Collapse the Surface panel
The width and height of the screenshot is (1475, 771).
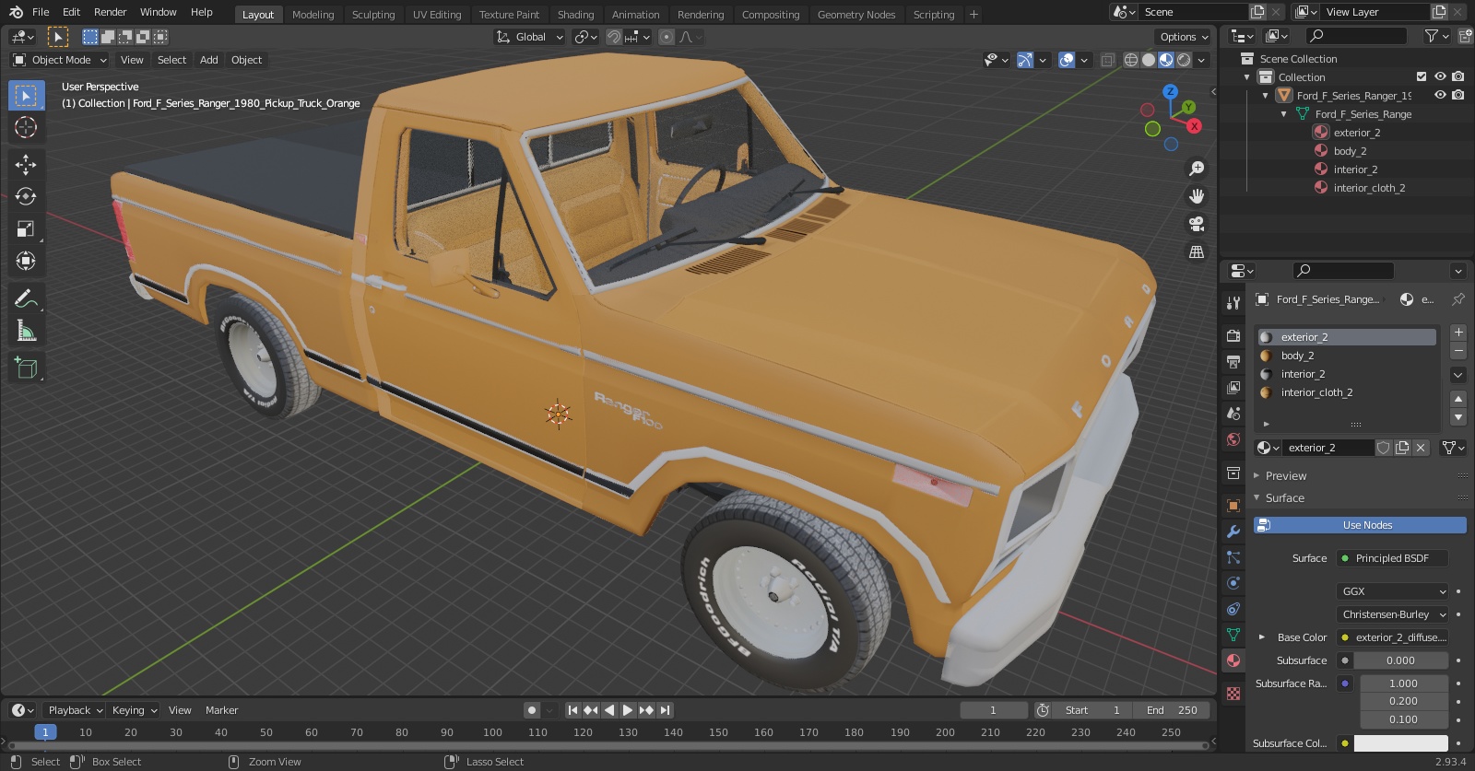tap(1283, 498)
